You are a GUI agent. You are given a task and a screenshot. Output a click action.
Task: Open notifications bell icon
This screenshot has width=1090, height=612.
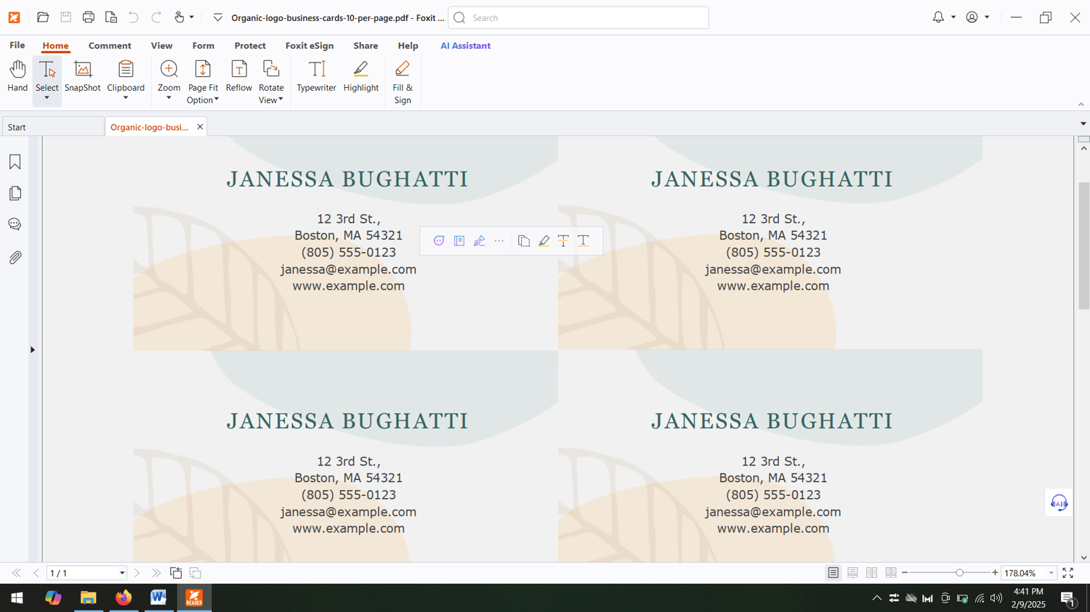coord(938,17)
